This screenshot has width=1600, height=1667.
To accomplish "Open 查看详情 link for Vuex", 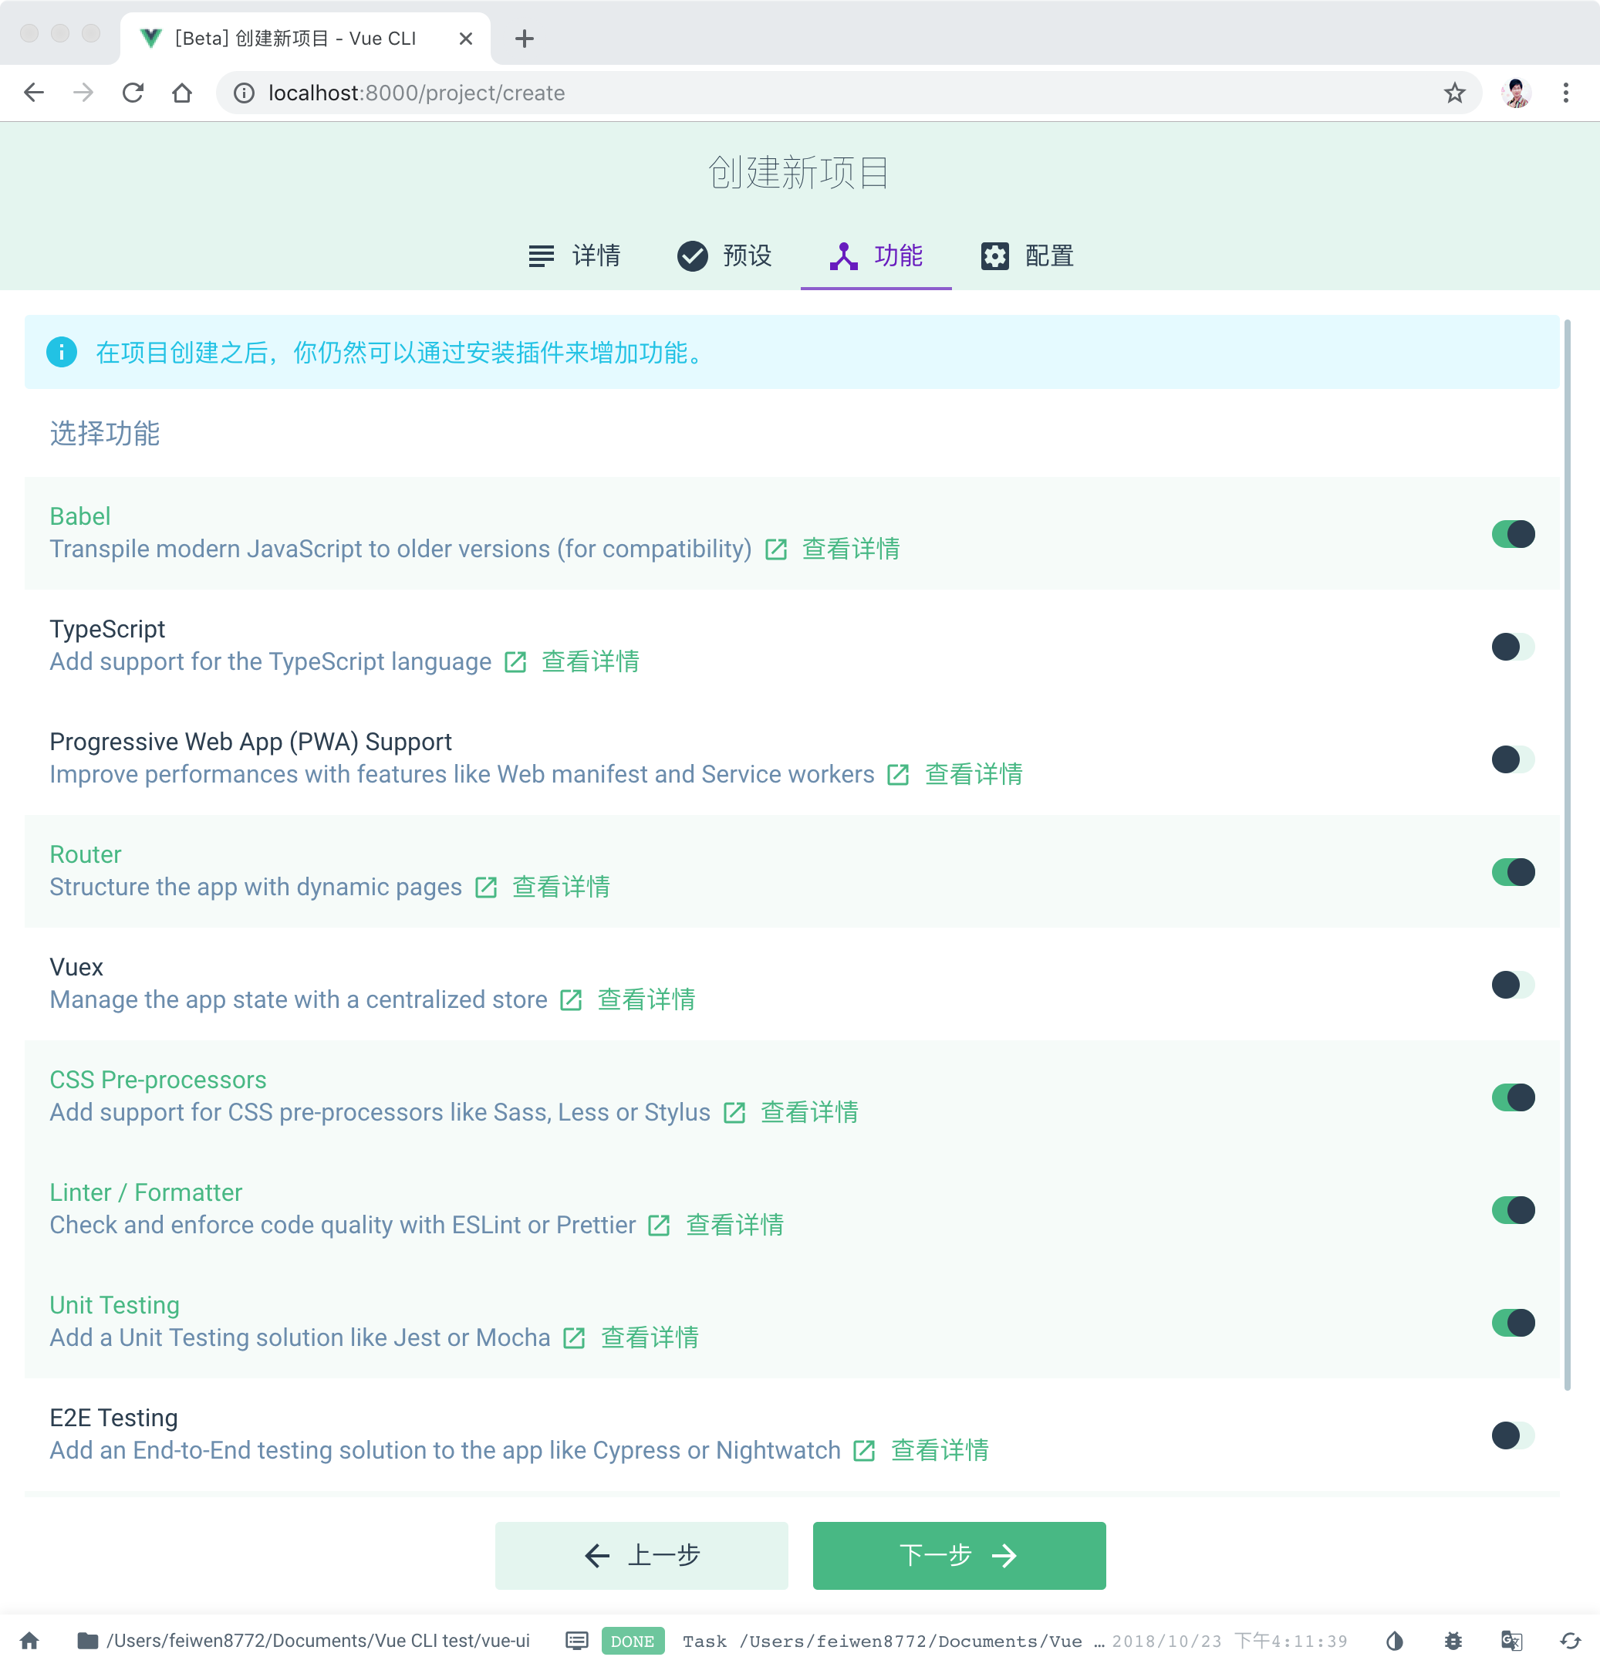I will (x=646, y=1000).
